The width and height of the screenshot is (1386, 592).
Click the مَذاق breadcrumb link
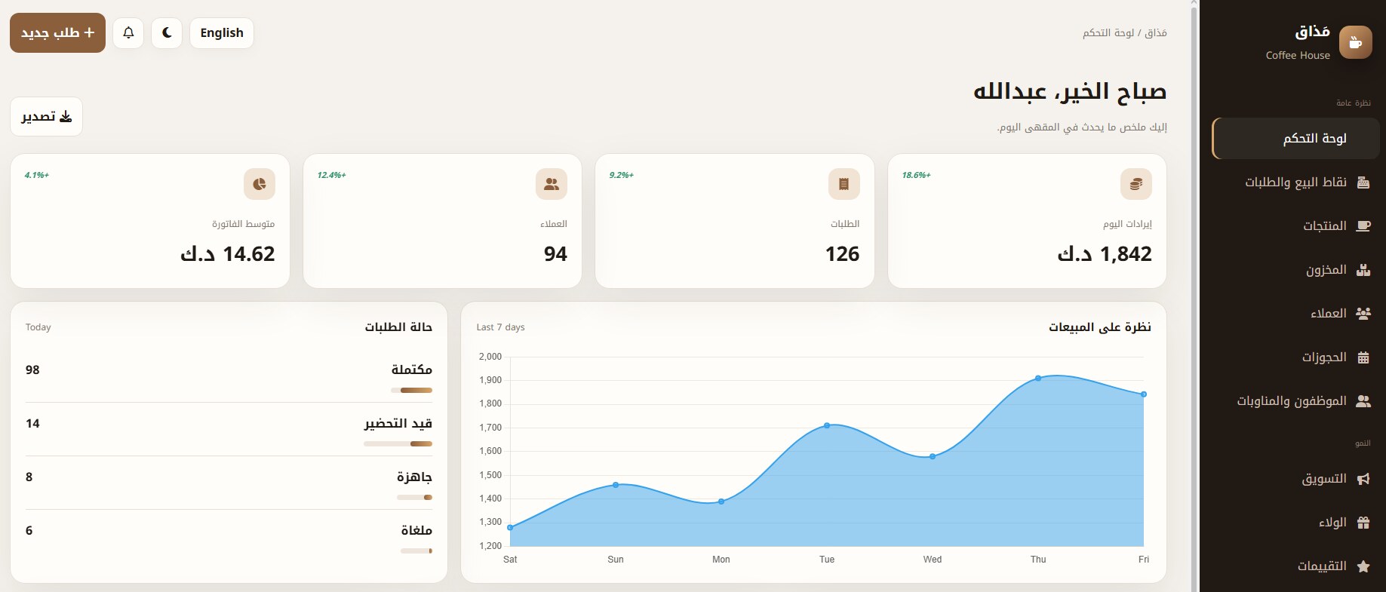click(x=1156, y=33)
